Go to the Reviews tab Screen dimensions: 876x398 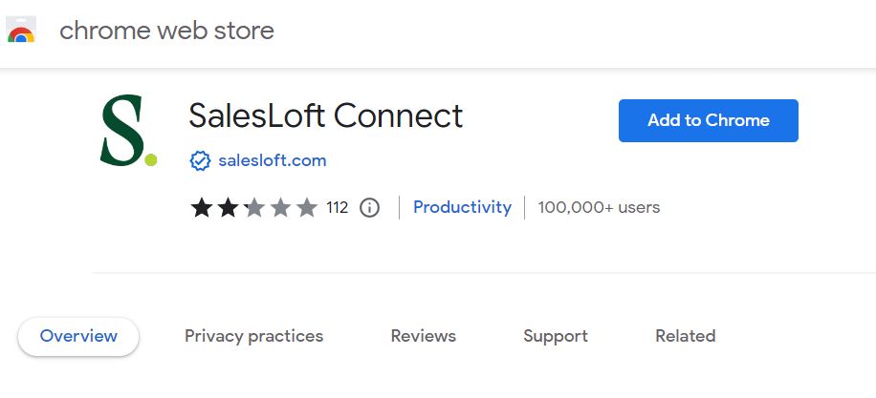(423, 336)
